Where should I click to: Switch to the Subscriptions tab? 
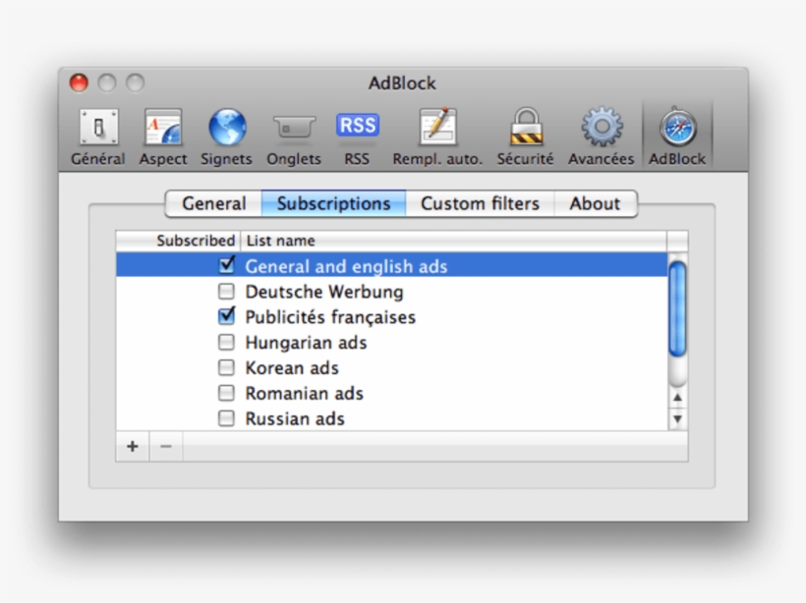point(333,203)
